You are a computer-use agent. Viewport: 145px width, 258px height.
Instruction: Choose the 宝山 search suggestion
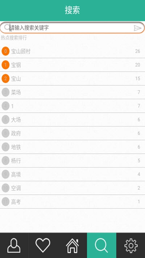pyautogui.click(x=16, y=79)
